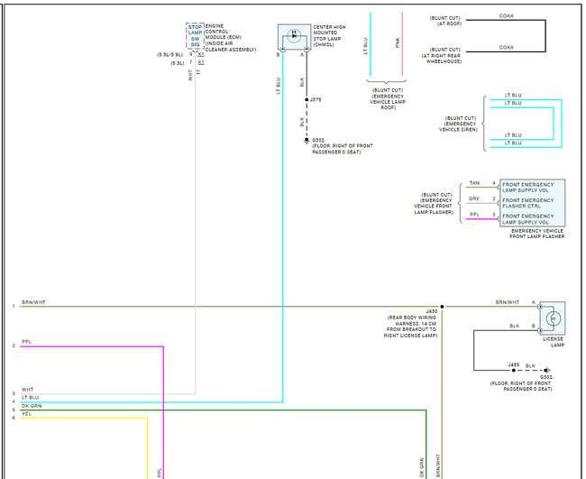Select the Emergency Vehicle Front Lamp Flasher module box
Viewport: 586px width, 479px height.
pyautogui.click(x=532, y=203)
